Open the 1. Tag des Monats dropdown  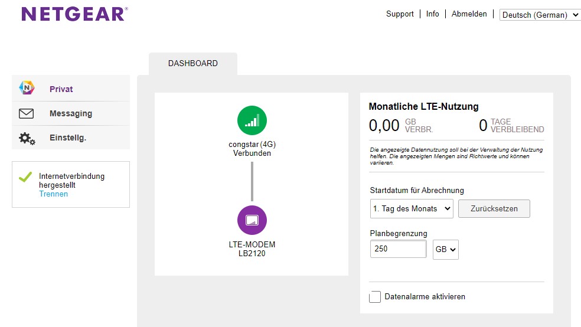coord(412,209)
